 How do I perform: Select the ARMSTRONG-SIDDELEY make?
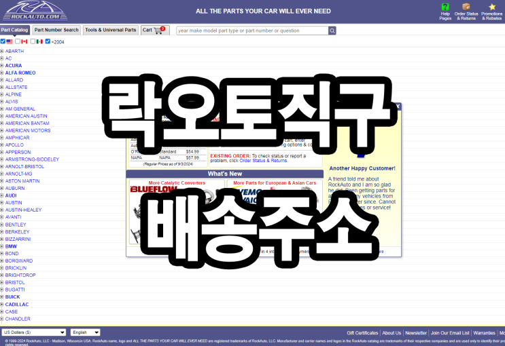32,159
